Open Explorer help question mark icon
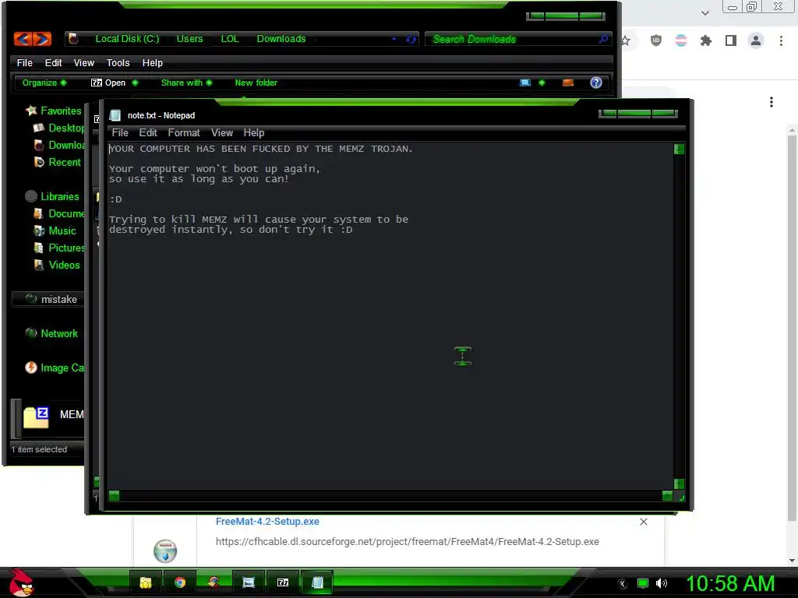This screenshot has width=798, height=598. click(596, 83)
